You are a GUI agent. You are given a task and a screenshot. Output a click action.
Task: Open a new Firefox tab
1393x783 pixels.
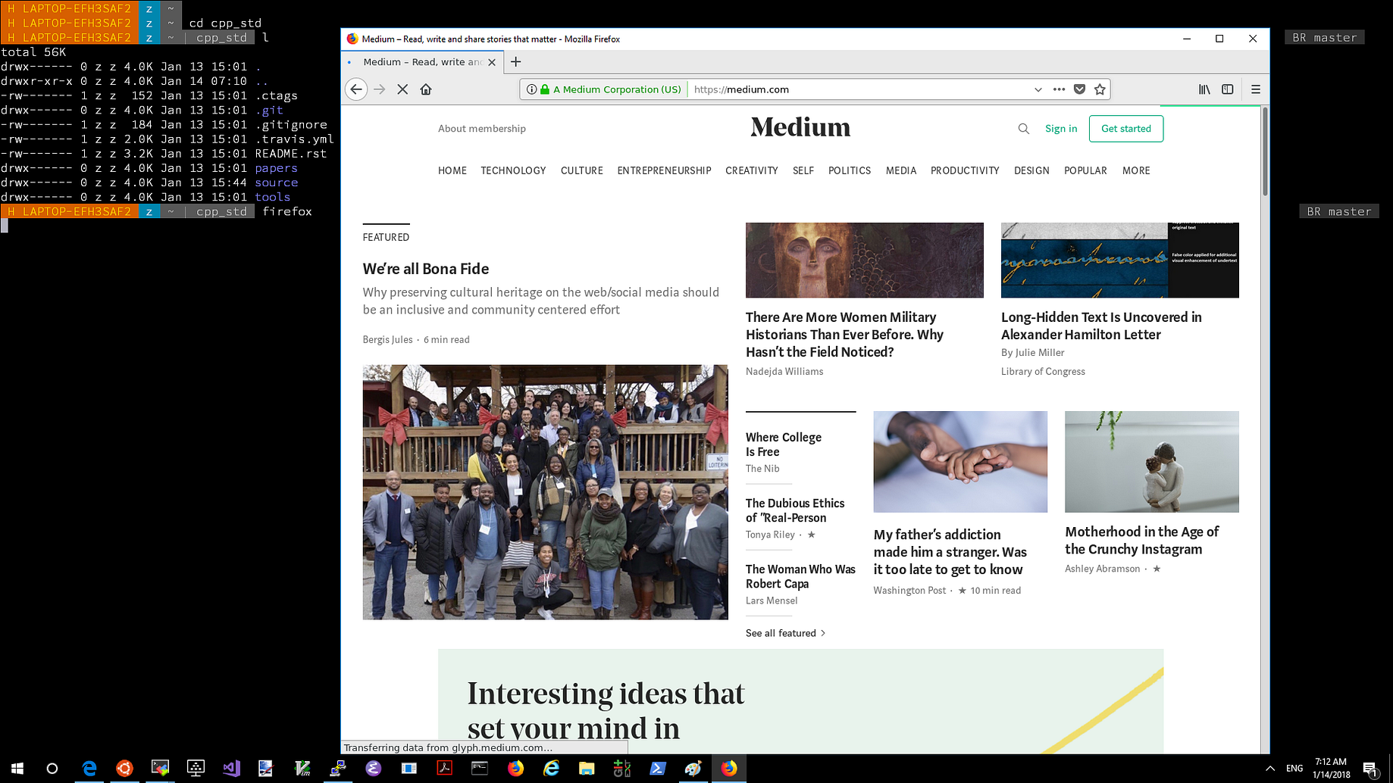(x=516, y=62)
